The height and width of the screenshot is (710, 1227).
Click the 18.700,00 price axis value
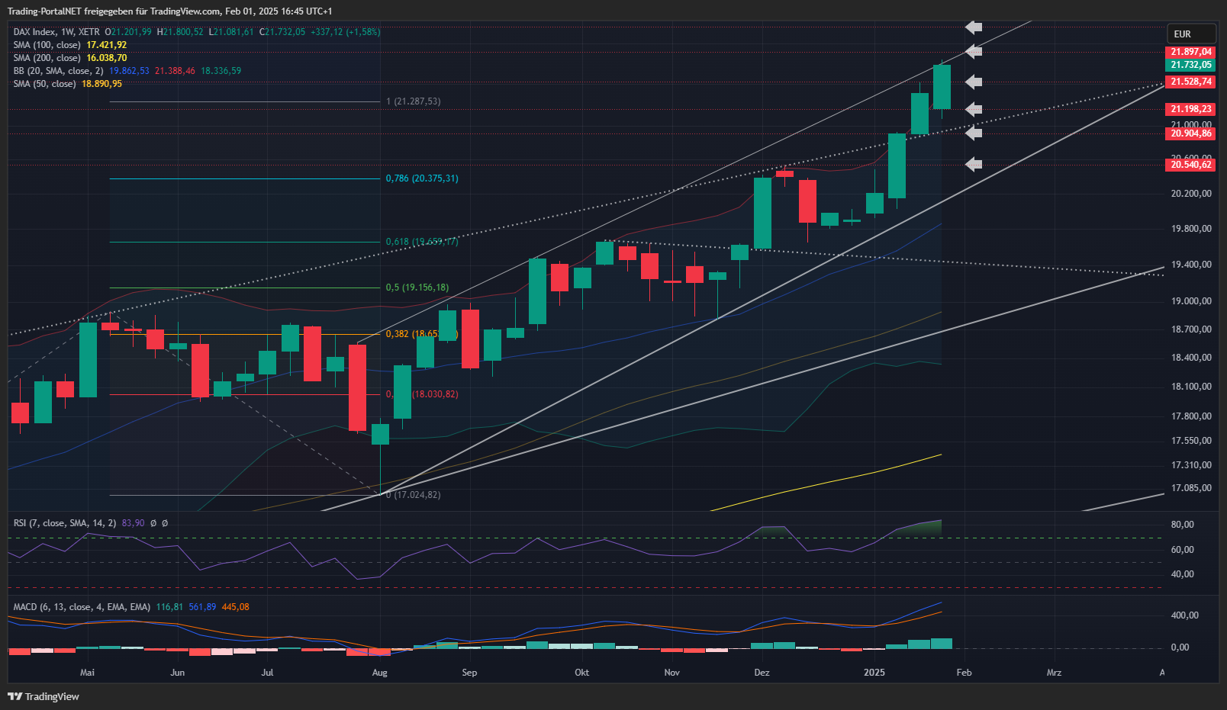tap(1192, 329)
